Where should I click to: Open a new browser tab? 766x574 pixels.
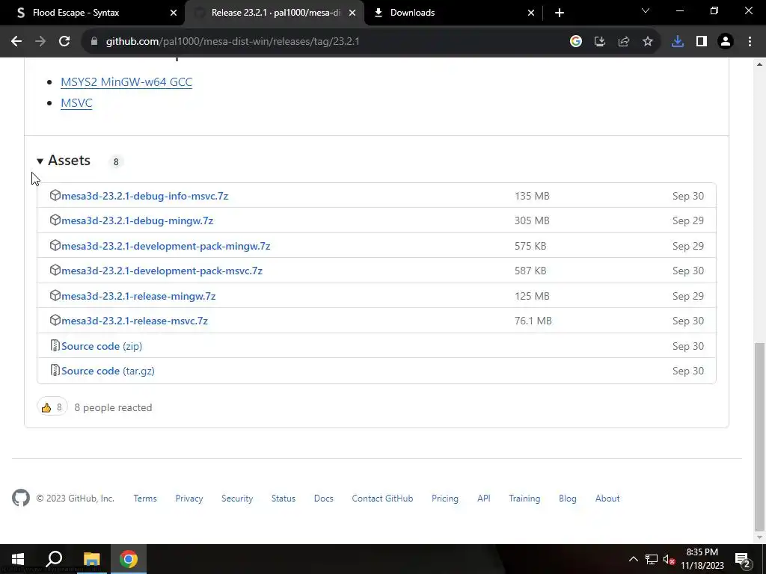[x=560, y=13]
